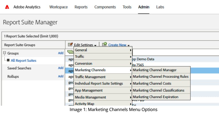Add a new Saved Search
This screenshot has width=219, height=113.
click(61, 68)
